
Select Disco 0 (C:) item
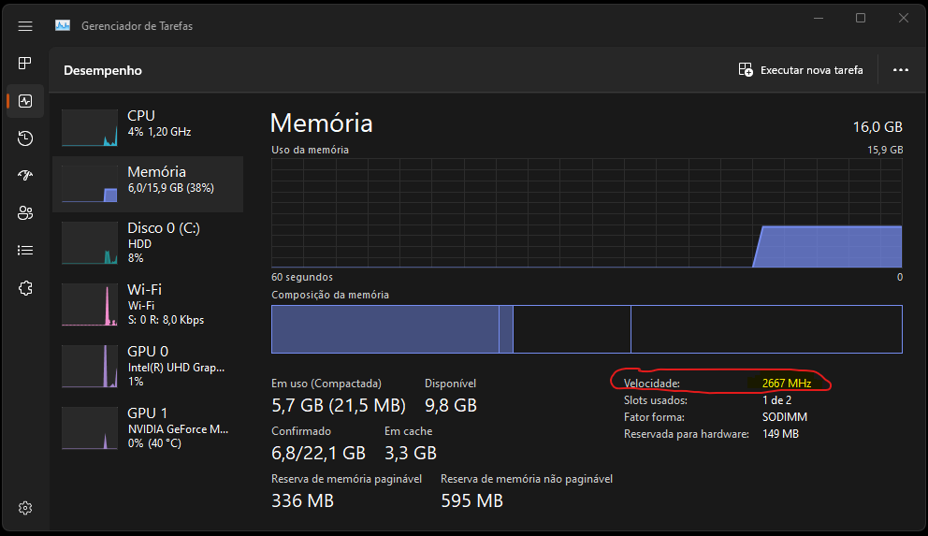(148, 242)
